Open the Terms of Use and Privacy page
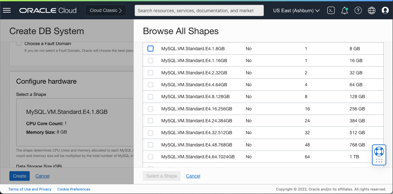Screen dimensions: 393x194 pos(30,189)
